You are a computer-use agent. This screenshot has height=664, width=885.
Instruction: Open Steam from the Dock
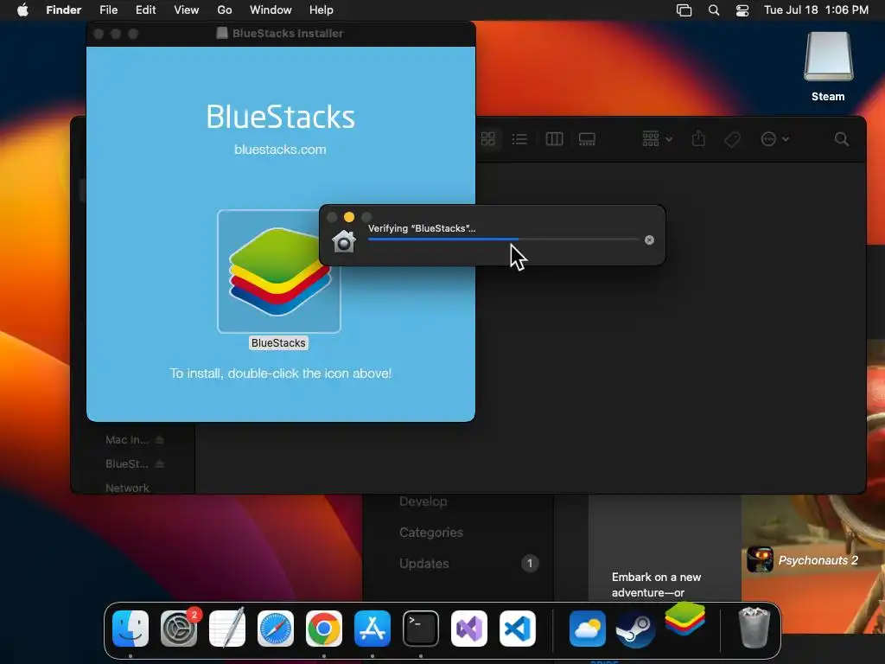tap(635, 629)
